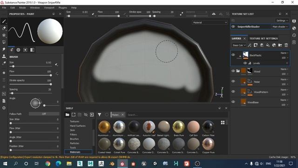The image size is (298, 168).
Task: Close the Layers tab
Action: (x=244, y=38)
